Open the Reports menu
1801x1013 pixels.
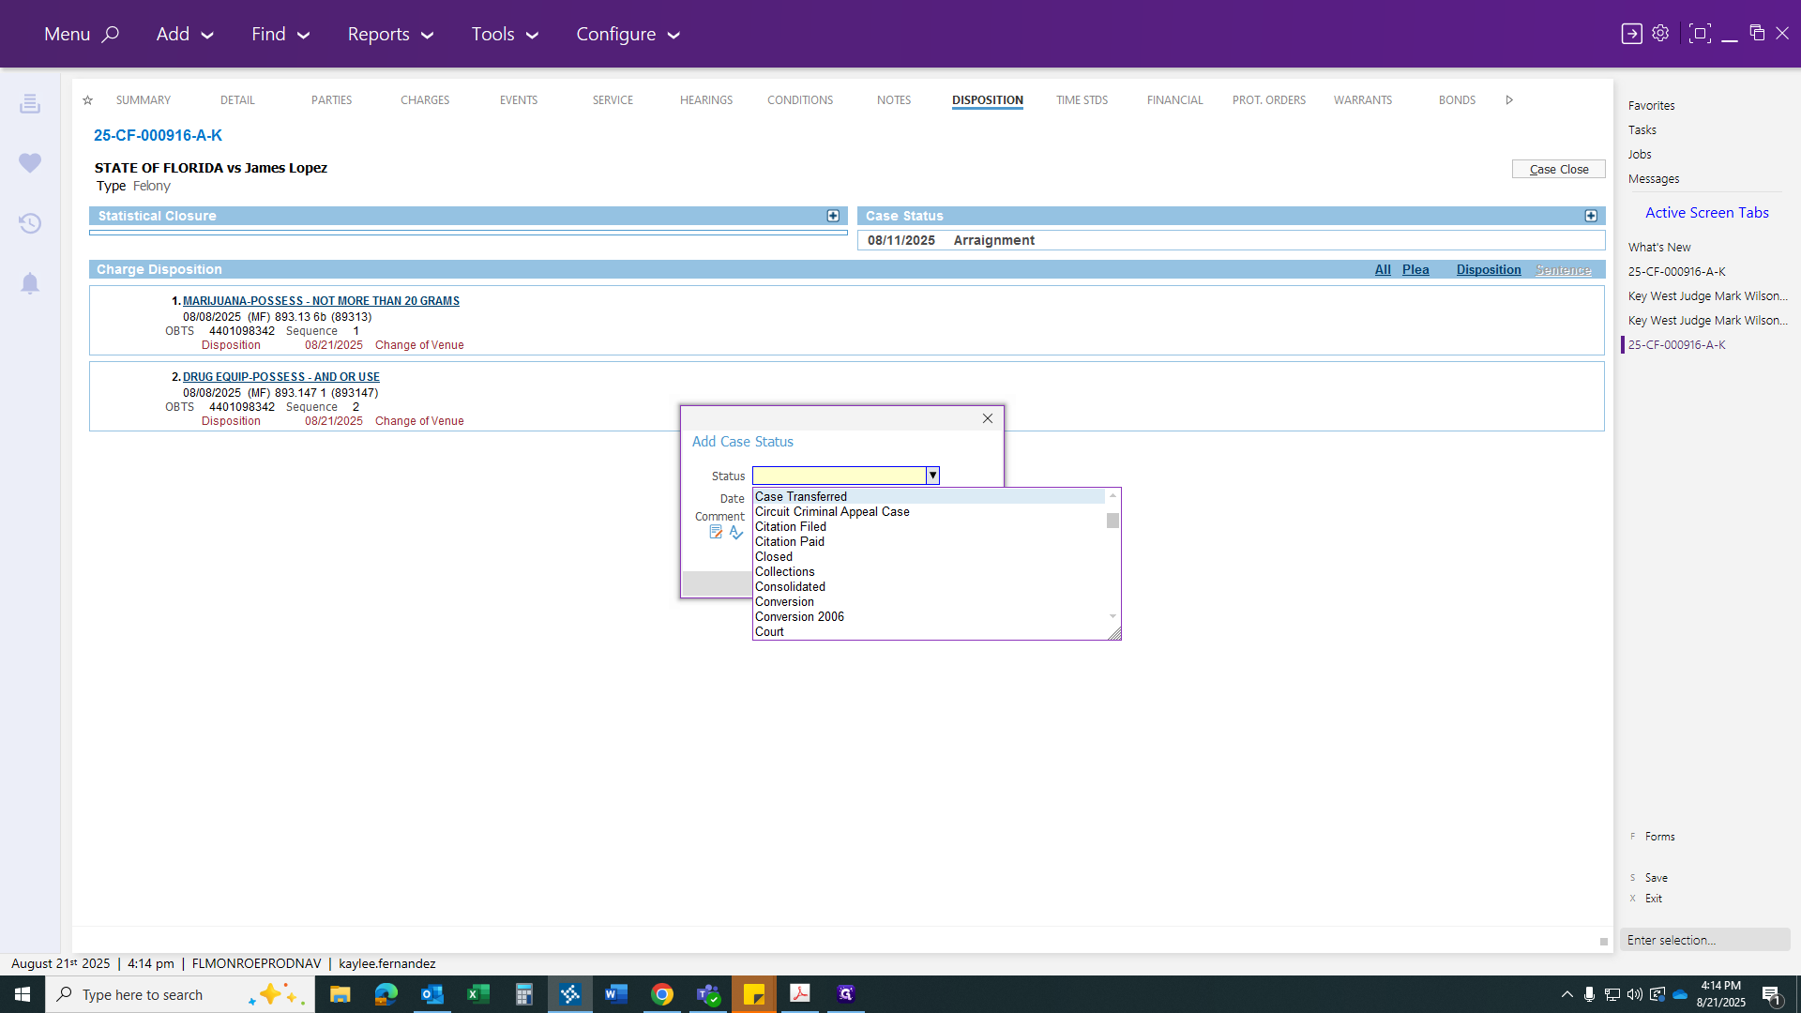(390, 34)
